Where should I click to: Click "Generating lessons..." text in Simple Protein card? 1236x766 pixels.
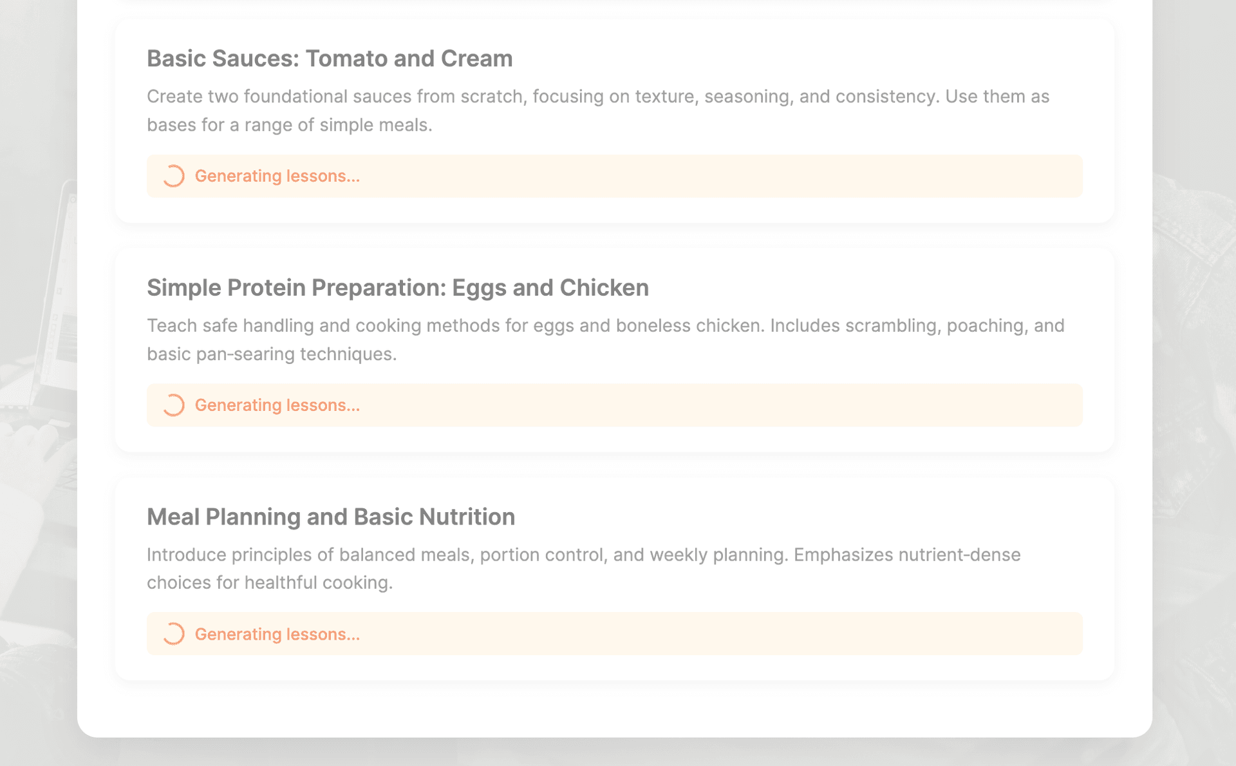coord(277,405)
